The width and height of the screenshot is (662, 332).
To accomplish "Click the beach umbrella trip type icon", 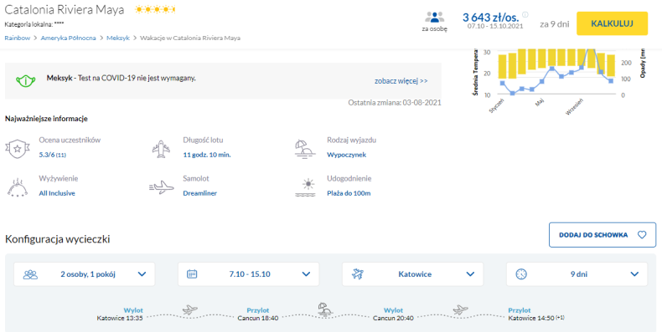I will pyautogui.click(x=305, y=149).
